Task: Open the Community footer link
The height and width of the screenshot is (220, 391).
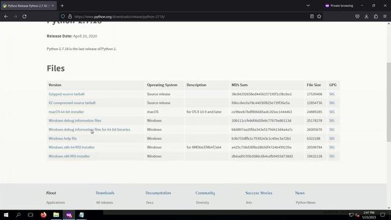Action: click(205, 193)
